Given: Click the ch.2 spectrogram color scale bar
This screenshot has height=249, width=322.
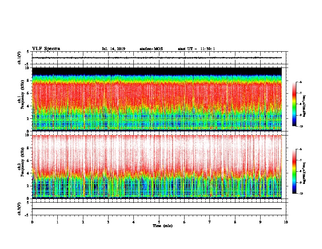Looking at the screenshot, I should coord(294,171).
